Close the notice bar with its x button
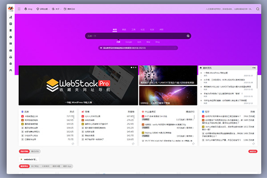The height and width of the screenshot is (178, 267). 175,48
